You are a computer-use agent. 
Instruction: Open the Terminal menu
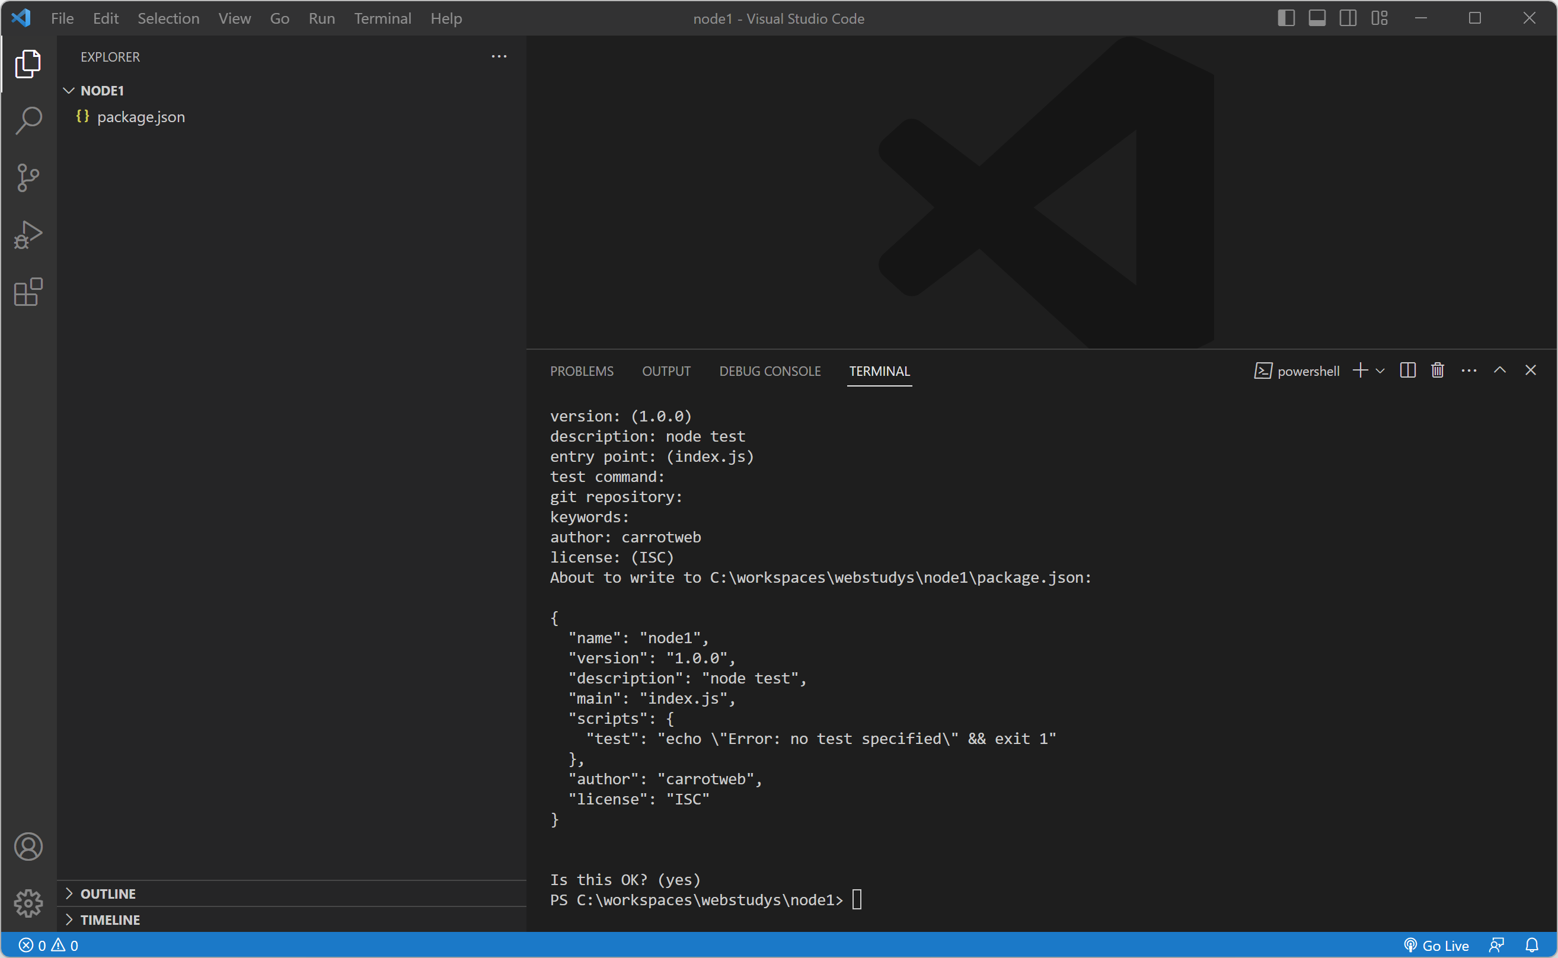pyautogui.click(x=382, y=18)
